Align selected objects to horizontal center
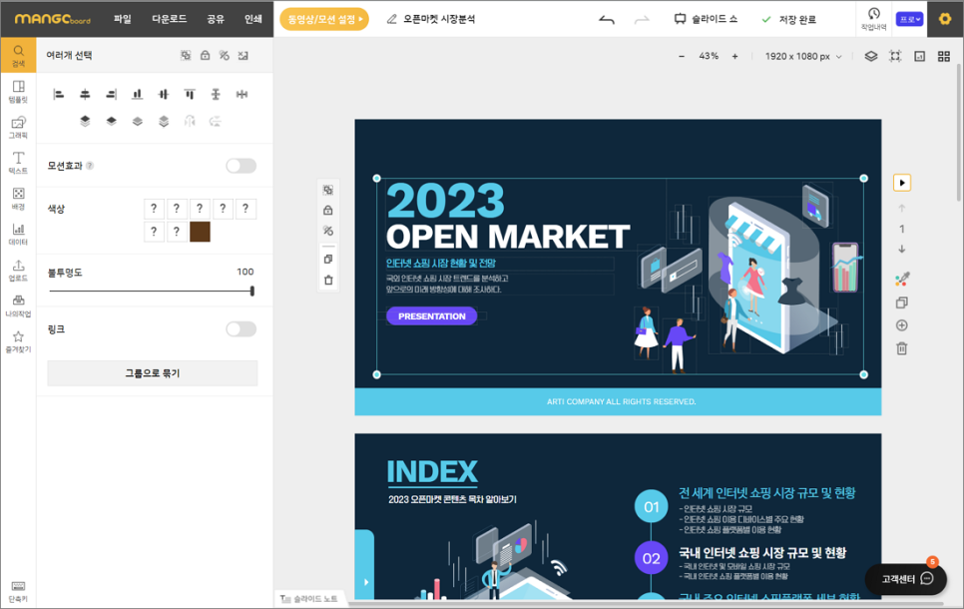This screenshot has height=609, width=964. (x=85, y=94)
